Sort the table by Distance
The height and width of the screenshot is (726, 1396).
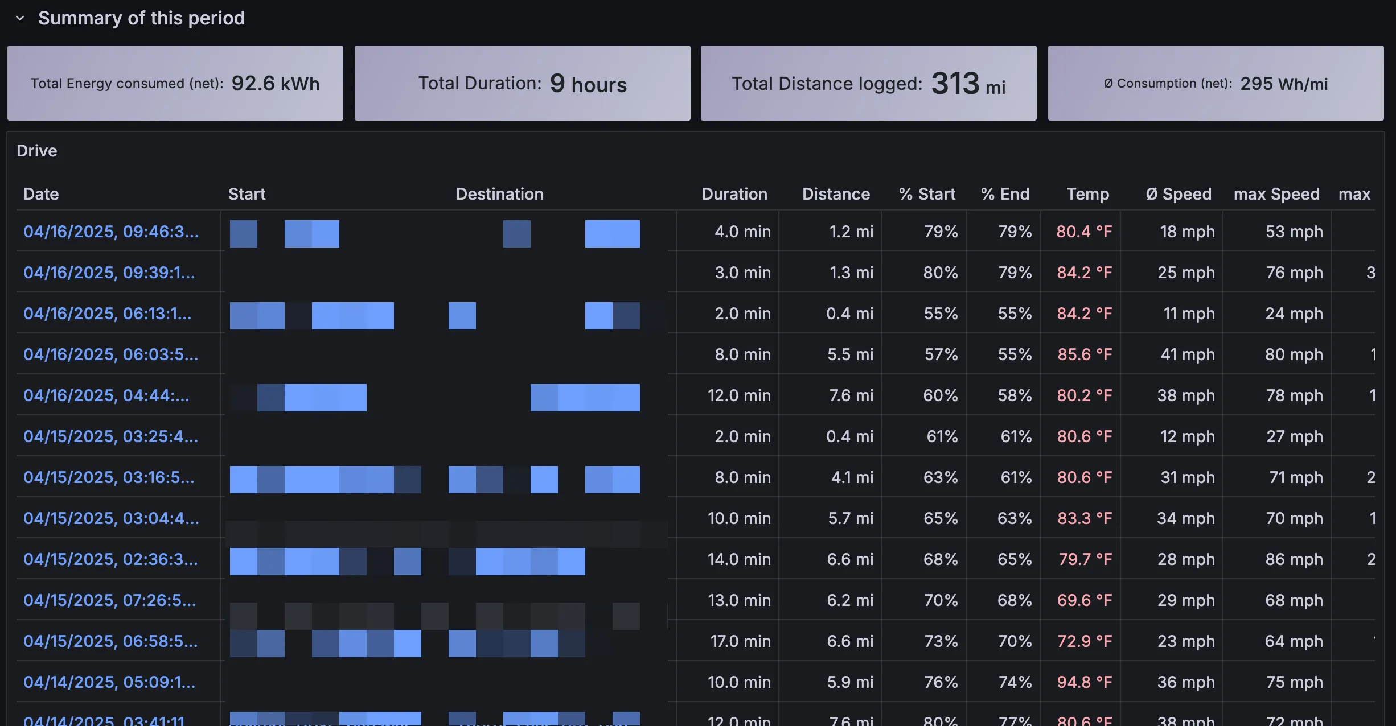836,194
